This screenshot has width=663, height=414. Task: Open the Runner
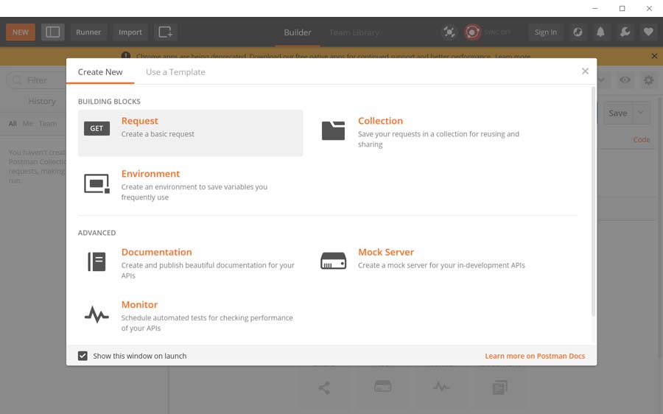coord(88,32)
